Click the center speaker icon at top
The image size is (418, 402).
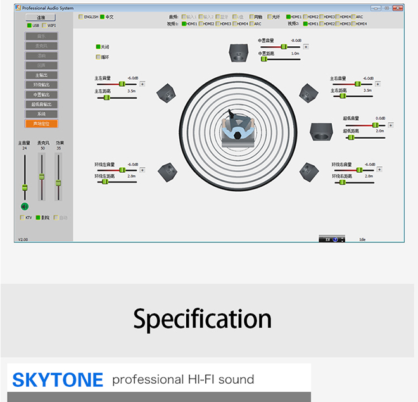(238, 53)
